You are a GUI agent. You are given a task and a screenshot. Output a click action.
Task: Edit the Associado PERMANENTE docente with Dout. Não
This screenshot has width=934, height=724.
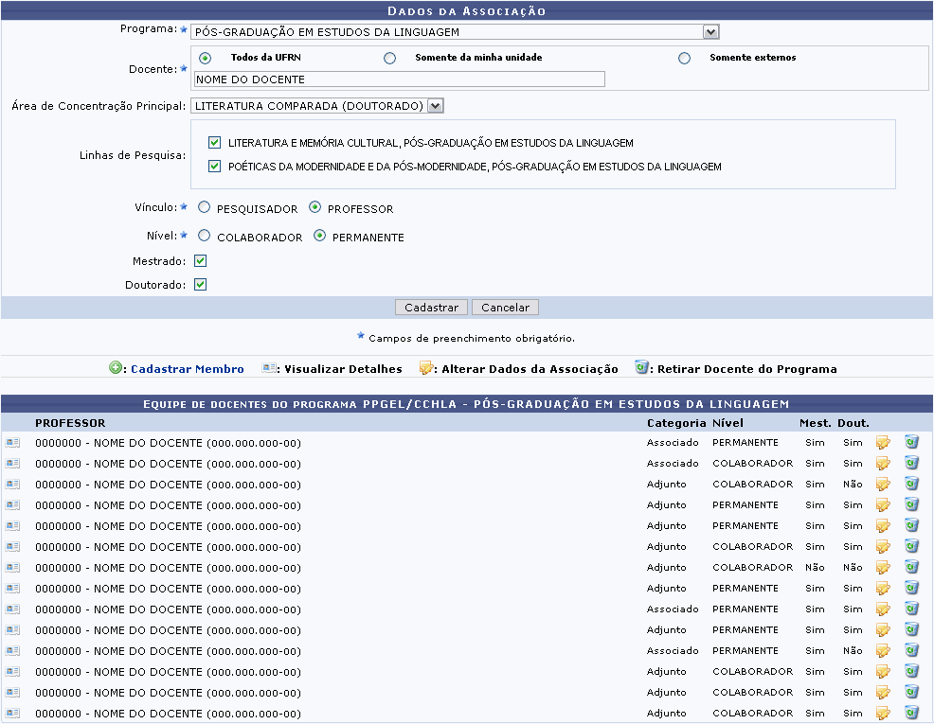point(883,651)
